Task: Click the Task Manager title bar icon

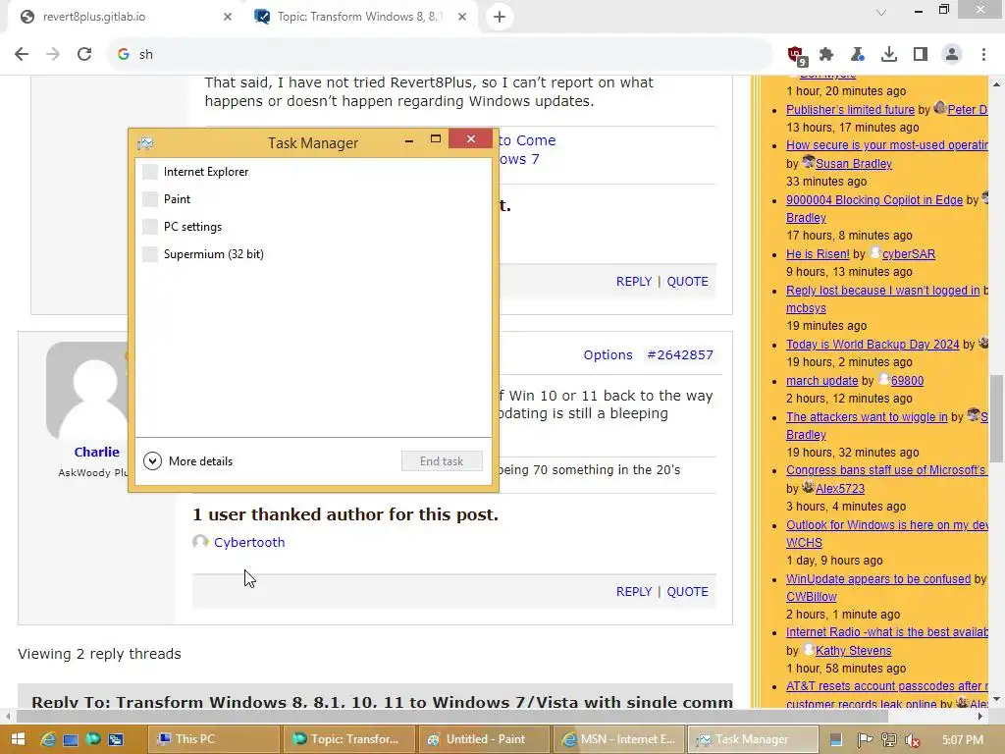Action: coord(145,142)
